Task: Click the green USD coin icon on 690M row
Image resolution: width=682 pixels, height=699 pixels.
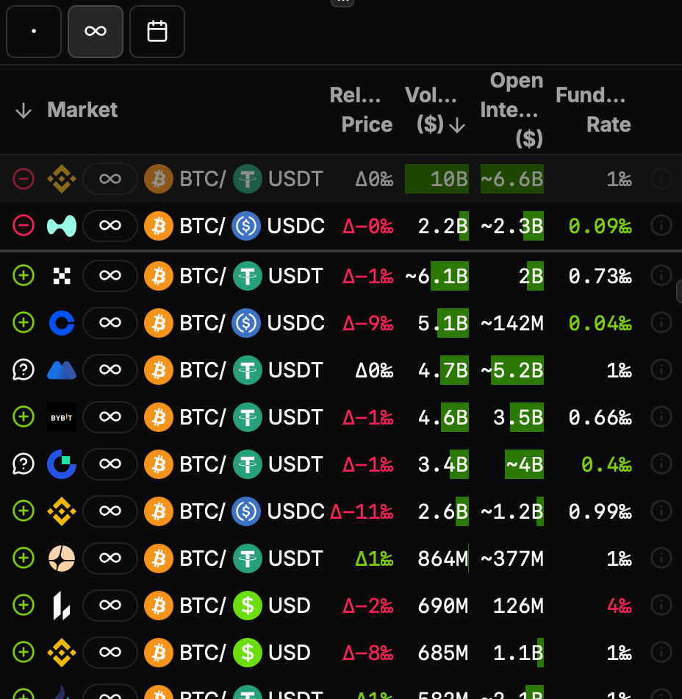Action: [x=248, y=606]
